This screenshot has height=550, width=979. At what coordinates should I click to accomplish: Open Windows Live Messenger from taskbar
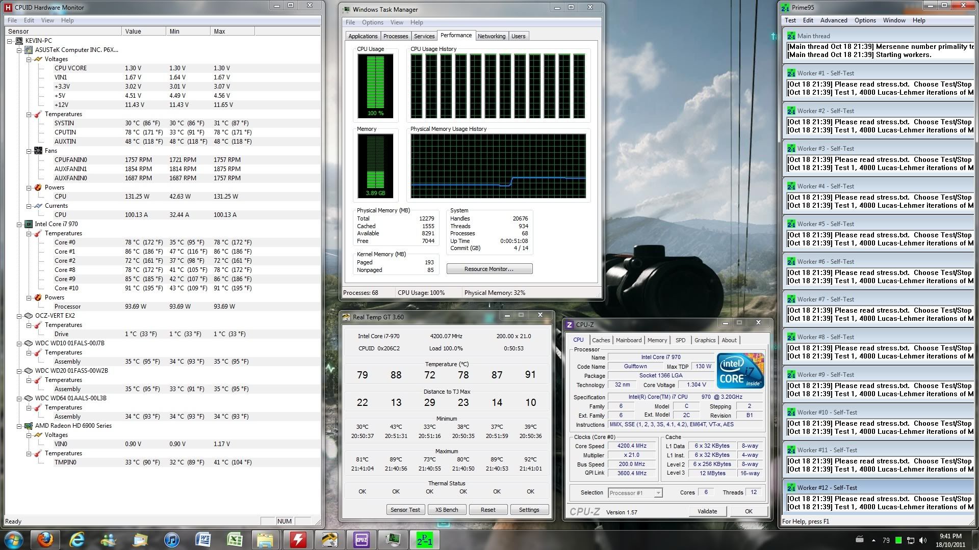click(109, 539)
